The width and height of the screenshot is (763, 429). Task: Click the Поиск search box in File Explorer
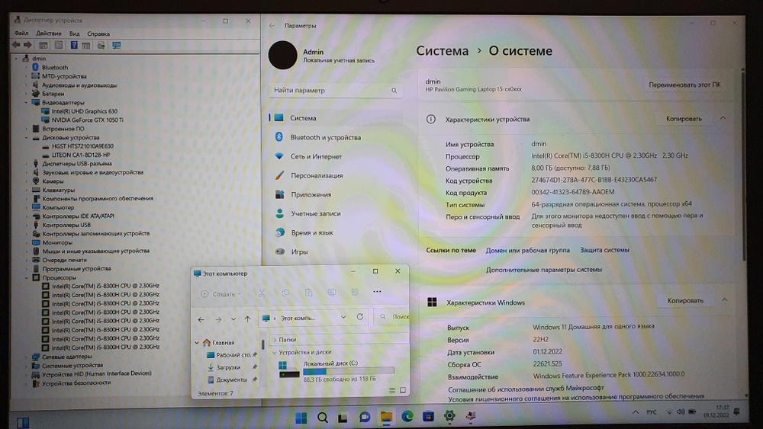pyautogui.click(x=392, y=317)
